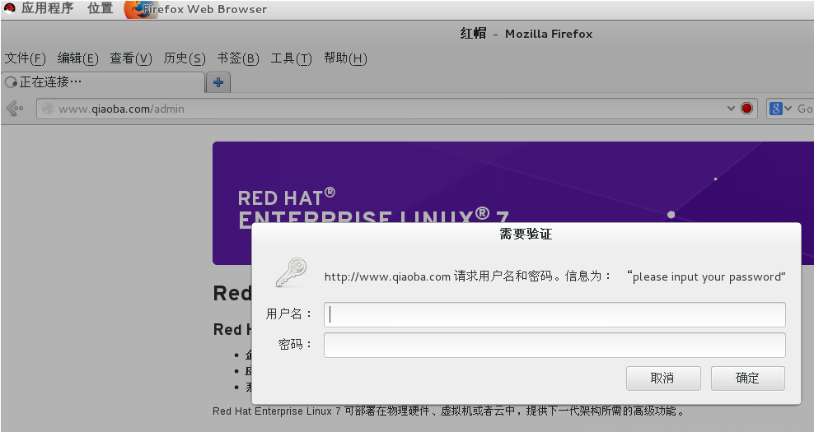Viewport: 814px width, 432px height.
Task: Select the 正在连接… tab
Action: pyautogui.click(x=103, y=82)
